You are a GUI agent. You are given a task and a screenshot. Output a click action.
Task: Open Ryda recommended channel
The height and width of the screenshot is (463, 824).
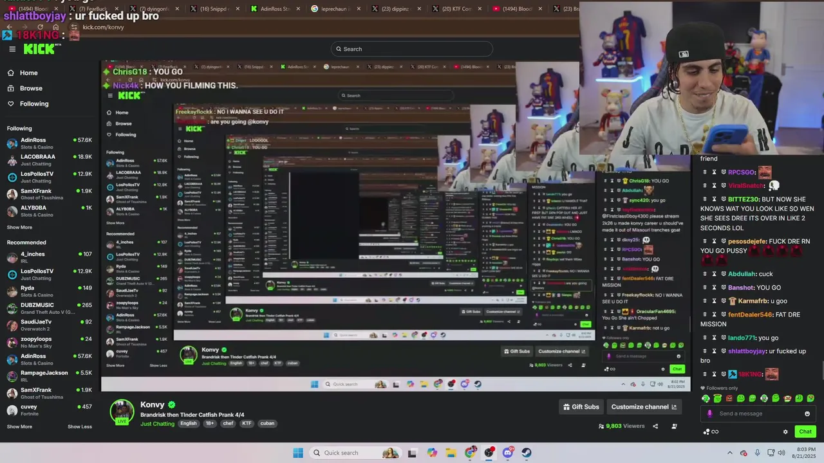click(50, 291)
